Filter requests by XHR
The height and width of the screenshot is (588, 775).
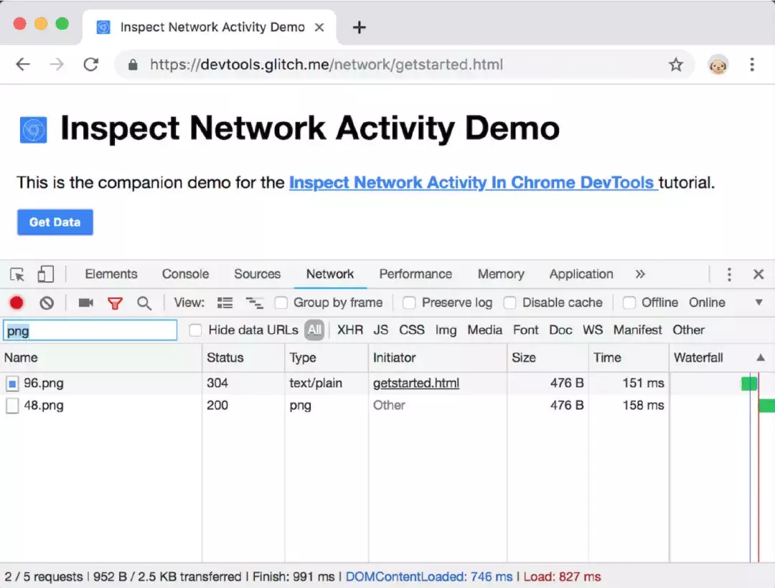tap(350, 330)
